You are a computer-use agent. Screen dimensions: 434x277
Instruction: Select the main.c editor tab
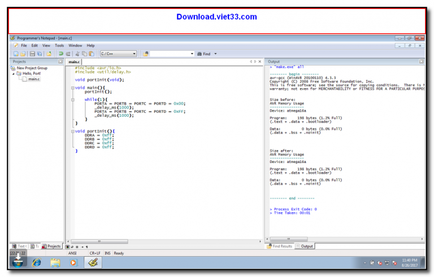[x=74, y=61]
